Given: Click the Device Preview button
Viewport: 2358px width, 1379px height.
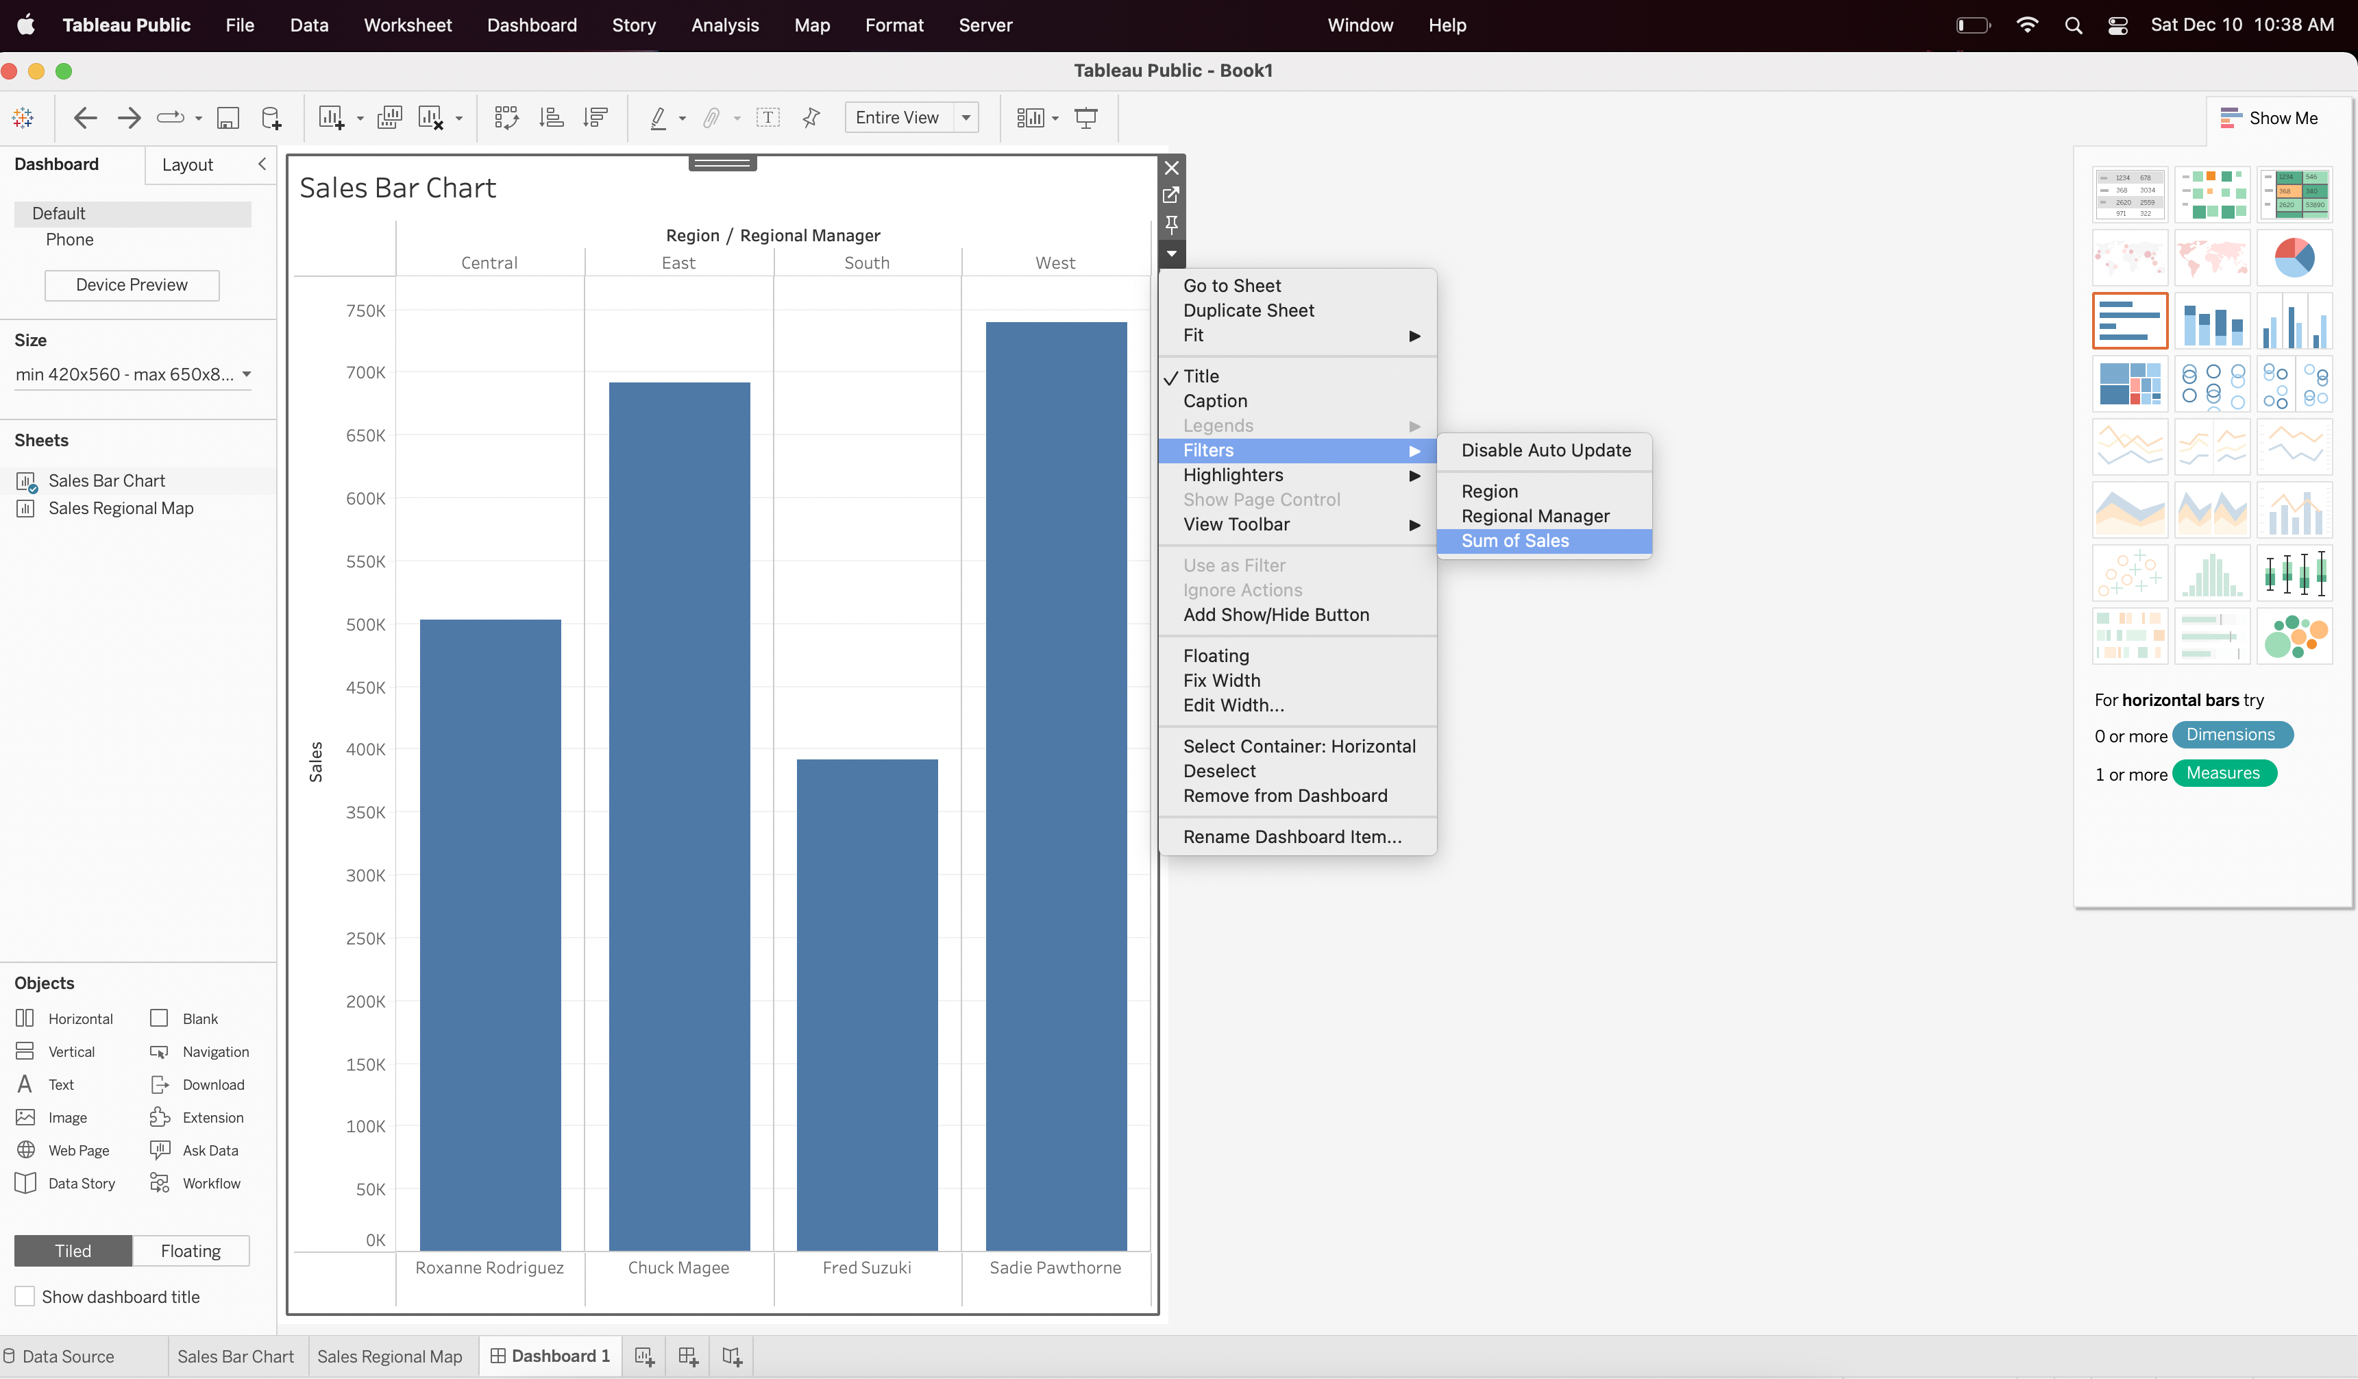Looking at the screenshot, I should coord(131,284).
